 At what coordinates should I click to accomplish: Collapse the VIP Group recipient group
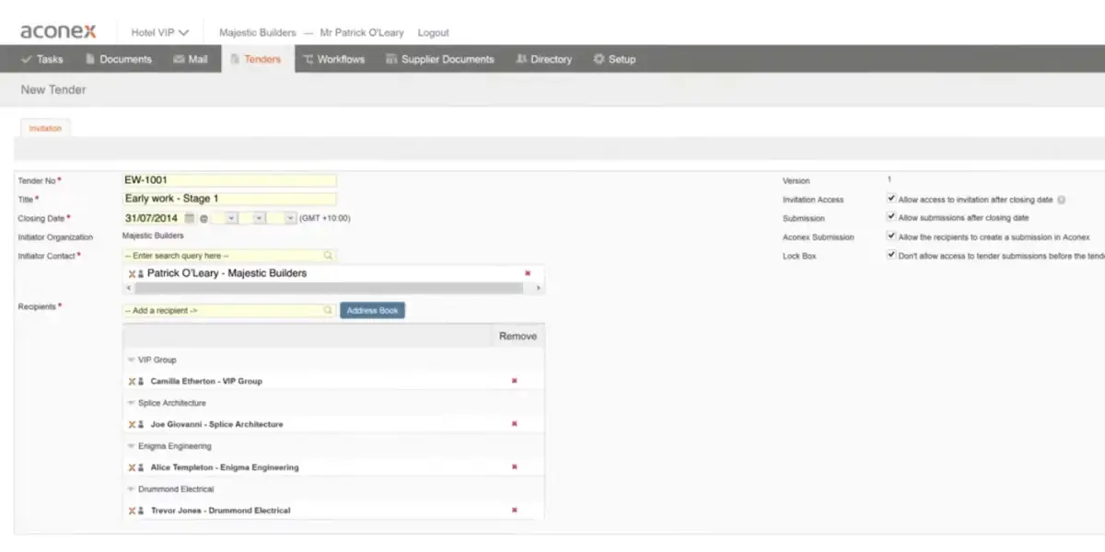coord(131,360)
